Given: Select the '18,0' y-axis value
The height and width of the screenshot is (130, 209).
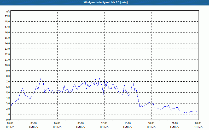Looking at the screenshot, I should [x=7, y=22].
